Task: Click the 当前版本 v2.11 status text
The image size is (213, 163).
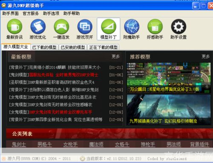Action: click(114, 158)
